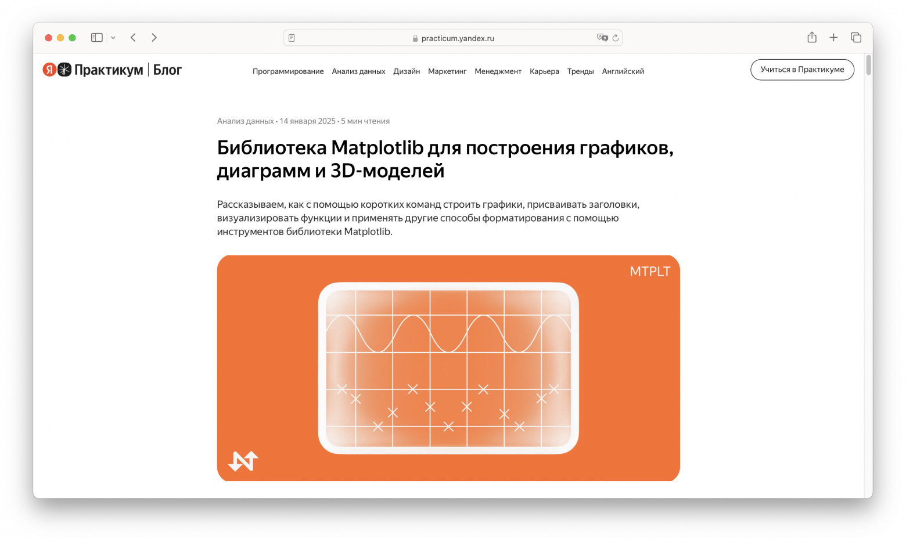Click the page vertical scrollbar
The height and width of the screenshot is (542, 906).
868,65
